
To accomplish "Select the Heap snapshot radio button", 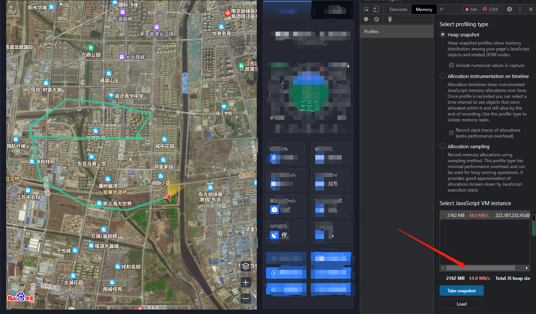I will coord(443,35).
